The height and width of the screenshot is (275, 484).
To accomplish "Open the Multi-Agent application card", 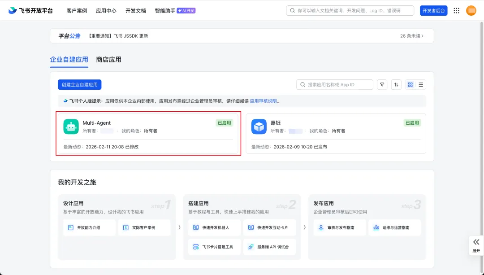I will click(x=148, y=134).
